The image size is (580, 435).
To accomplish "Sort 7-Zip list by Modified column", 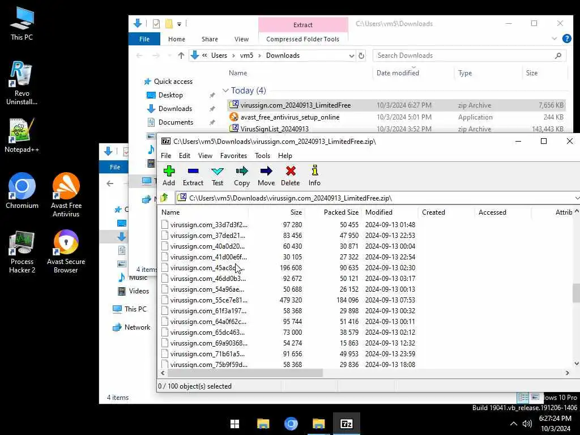I will pyautogui.click(x=379, y=212).
